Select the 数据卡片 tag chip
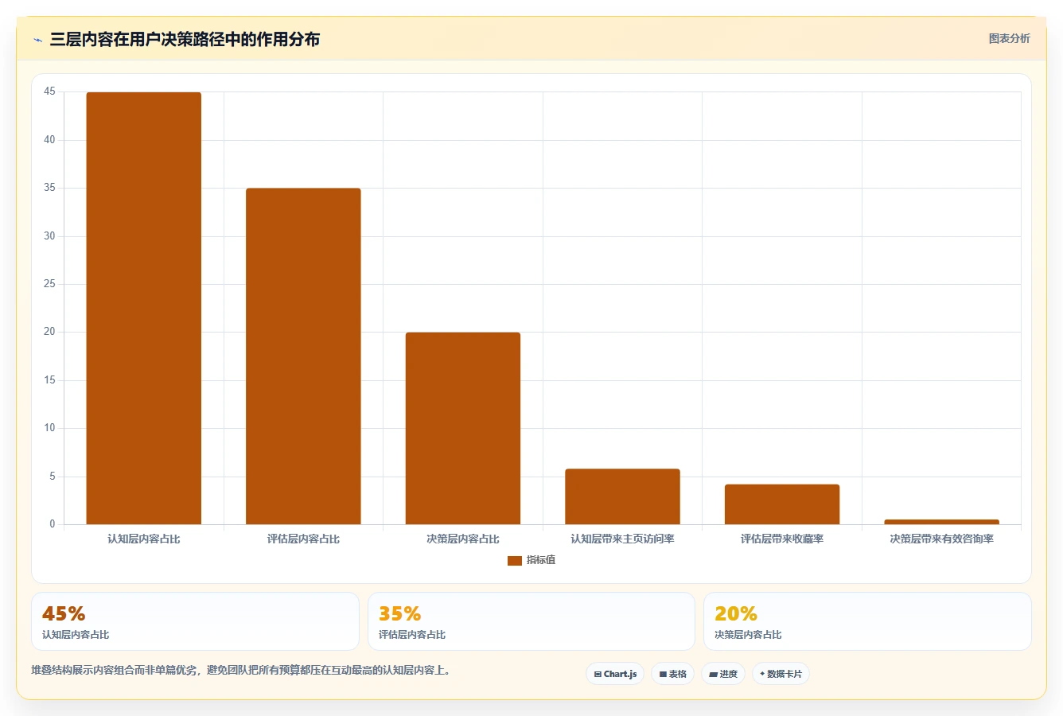The height and width of the screenshot is (716, 1063). (x=781, y=674)
